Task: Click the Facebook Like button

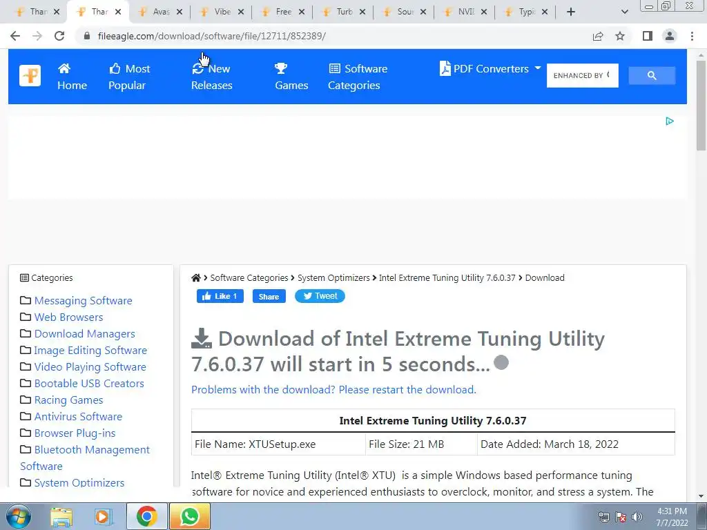Action: pos(220,296)
